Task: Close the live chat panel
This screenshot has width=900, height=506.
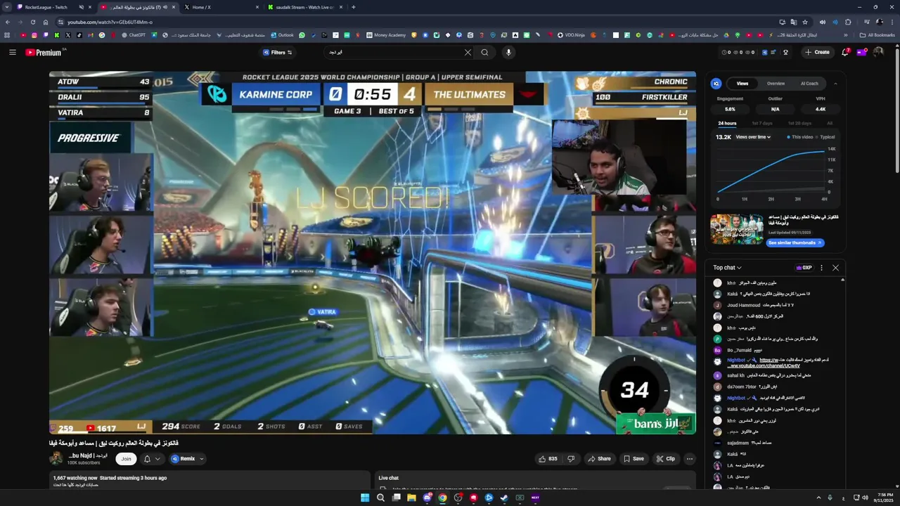Action: (x=835, y=268)
